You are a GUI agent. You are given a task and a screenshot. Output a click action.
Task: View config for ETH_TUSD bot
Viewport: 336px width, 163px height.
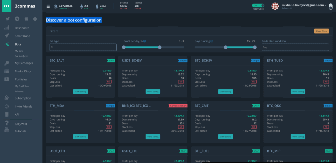(x=298, y=92)
